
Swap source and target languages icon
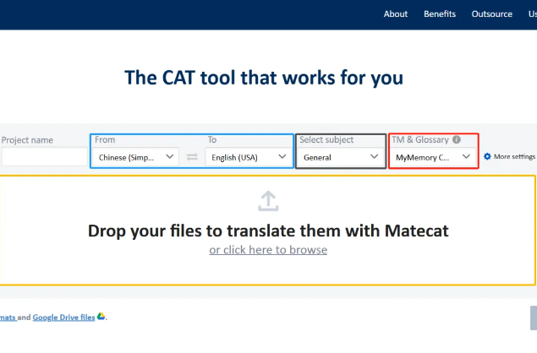192,157
